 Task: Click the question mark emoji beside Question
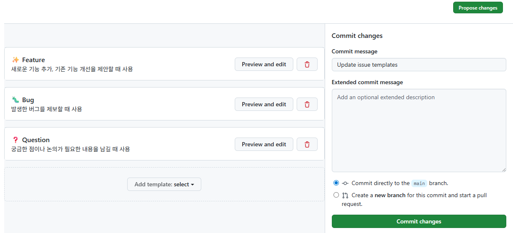tap(15, 140)
